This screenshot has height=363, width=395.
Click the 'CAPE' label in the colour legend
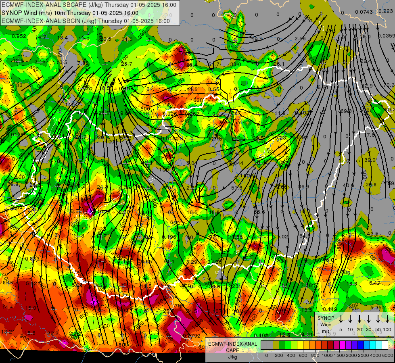(x=232, y=350)
